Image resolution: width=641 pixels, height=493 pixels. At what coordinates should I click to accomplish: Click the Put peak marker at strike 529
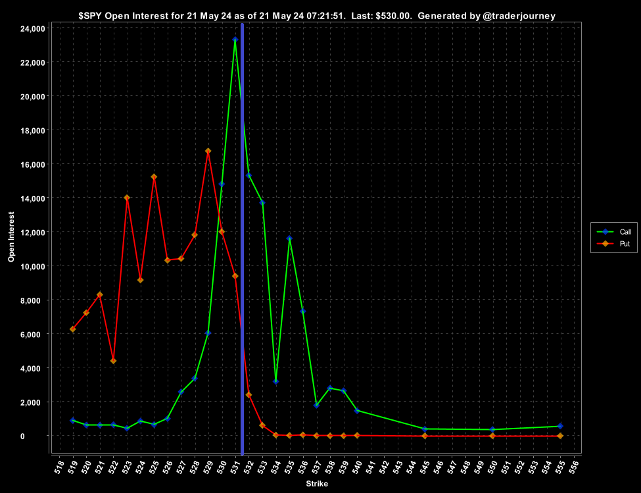tap(208, 151)
